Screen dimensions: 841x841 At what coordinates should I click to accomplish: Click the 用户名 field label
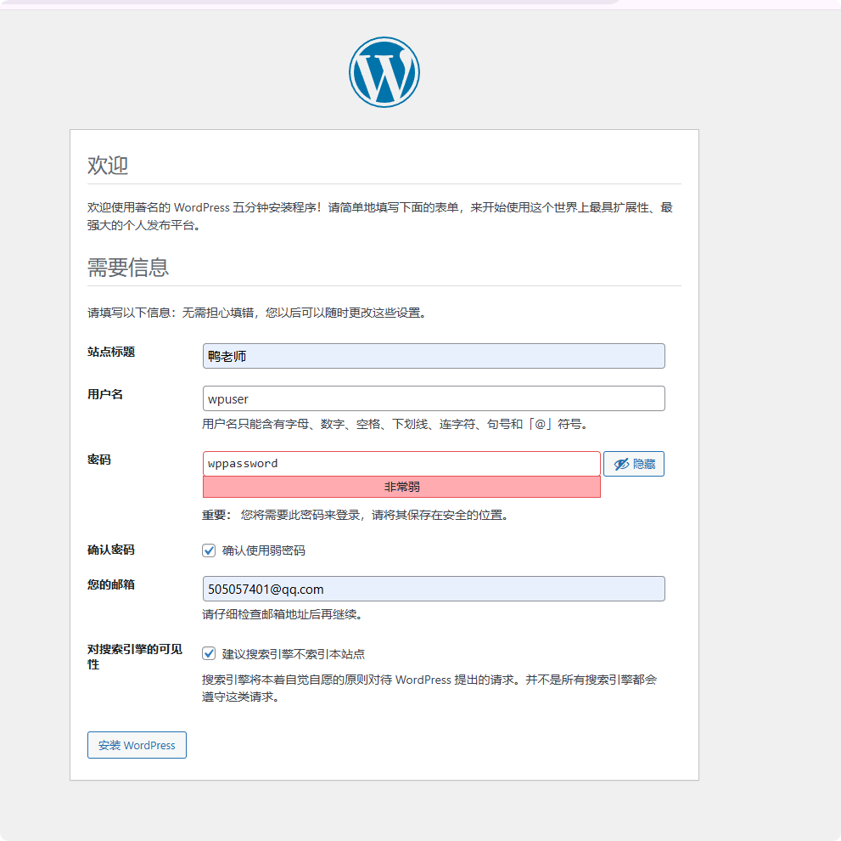pos(105,394)
